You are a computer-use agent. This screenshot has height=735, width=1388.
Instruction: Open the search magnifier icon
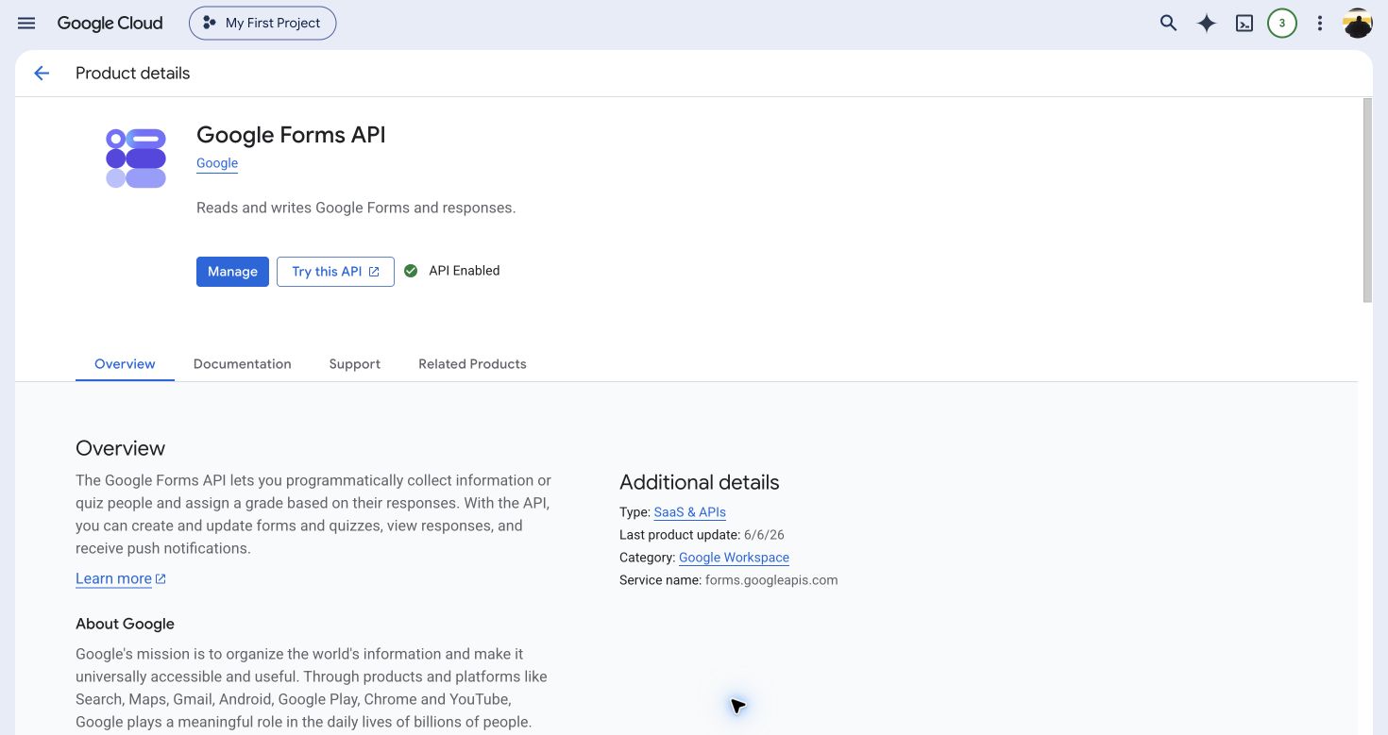[x=1168, y=24]
